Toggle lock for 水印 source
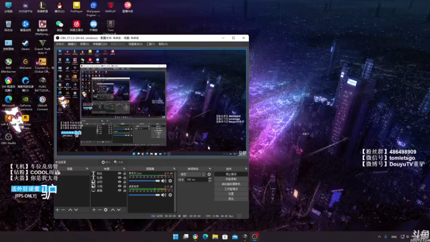Viewport: 430px width, 242px height. (125, 182)
